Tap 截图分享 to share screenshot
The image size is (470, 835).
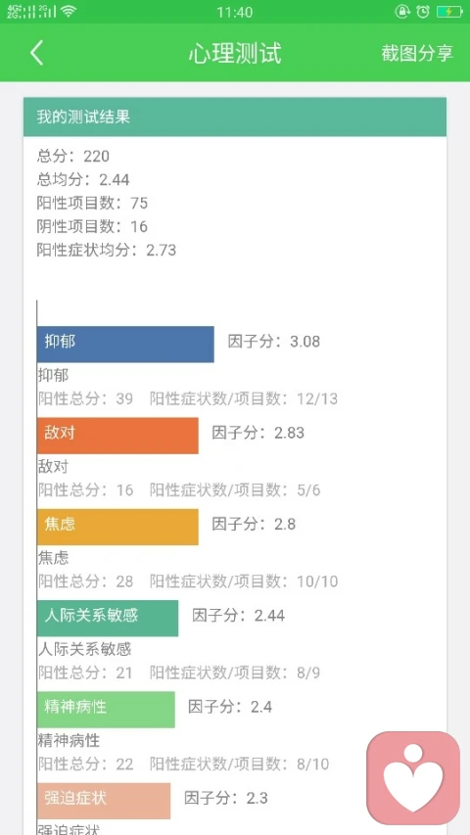pos(417,53)
